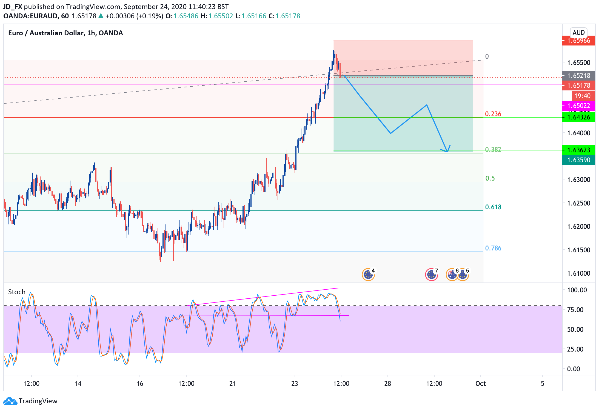Click the 25.00 Stoch axis value
Screen dimensions: 599x411
point(575,349)
